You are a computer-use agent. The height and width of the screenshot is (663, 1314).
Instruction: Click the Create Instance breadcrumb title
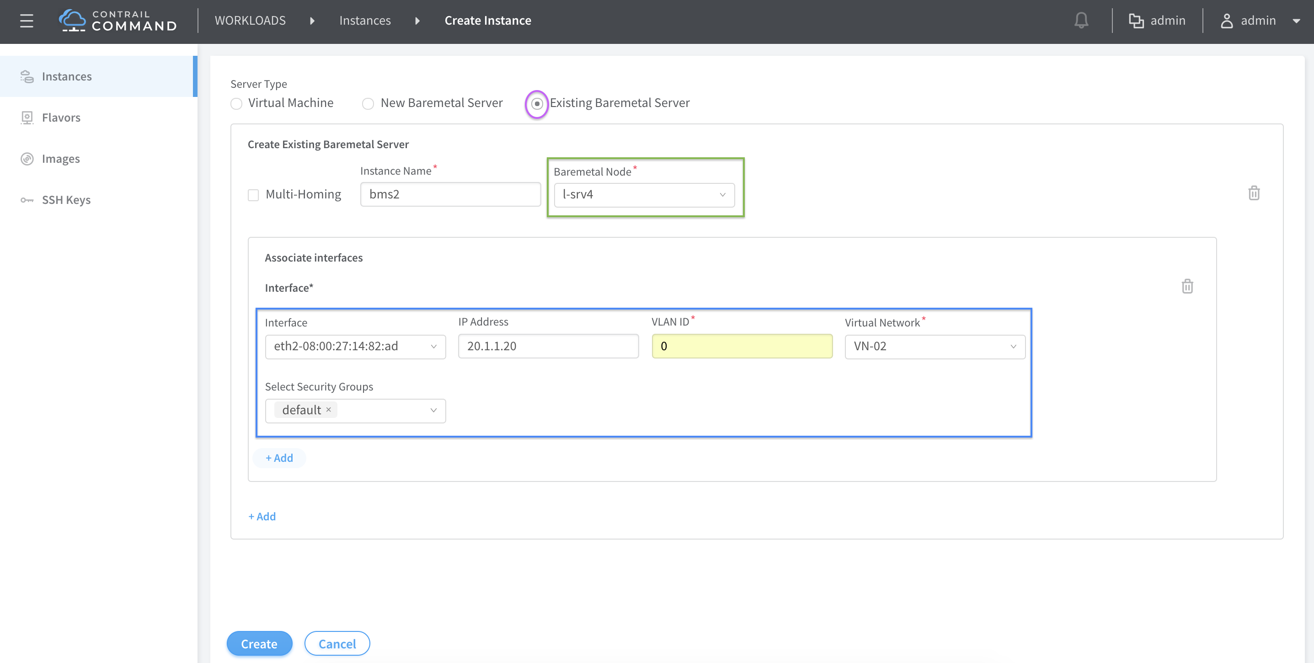488,21
